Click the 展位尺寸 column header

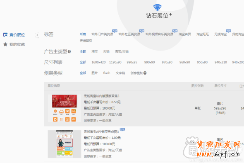(x=220, y=86)
